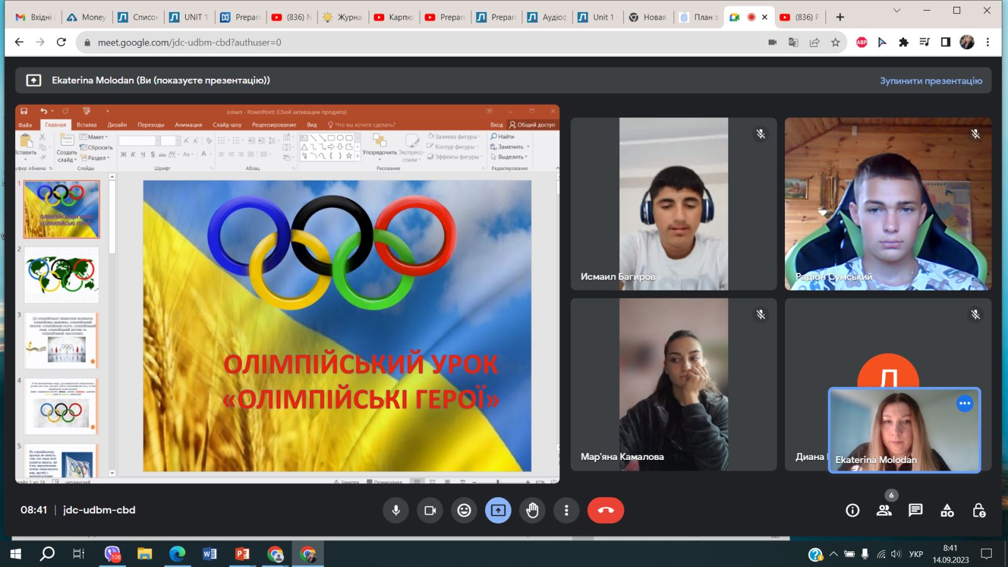Show participants list icon

pos(884,510)
